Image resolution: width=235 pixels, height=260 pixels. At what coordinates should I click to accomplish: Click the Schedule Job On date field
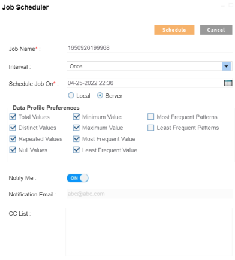click(x=145, y=83)
